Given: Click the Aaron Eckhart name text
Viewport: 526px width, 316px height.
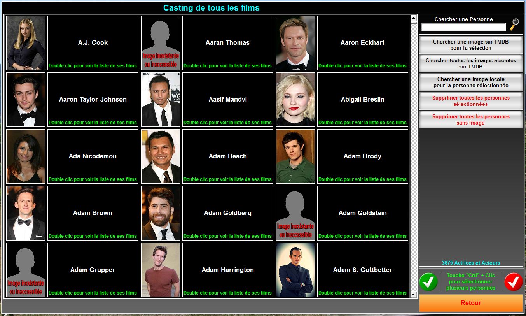Looking at the screenshot, I should point(362,42).
